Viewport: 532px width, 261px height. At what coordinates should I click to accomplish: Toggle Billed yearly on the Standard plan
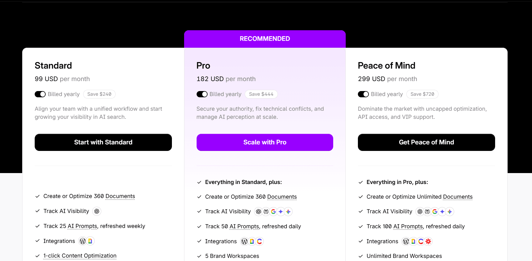click(x=40, y=94)
